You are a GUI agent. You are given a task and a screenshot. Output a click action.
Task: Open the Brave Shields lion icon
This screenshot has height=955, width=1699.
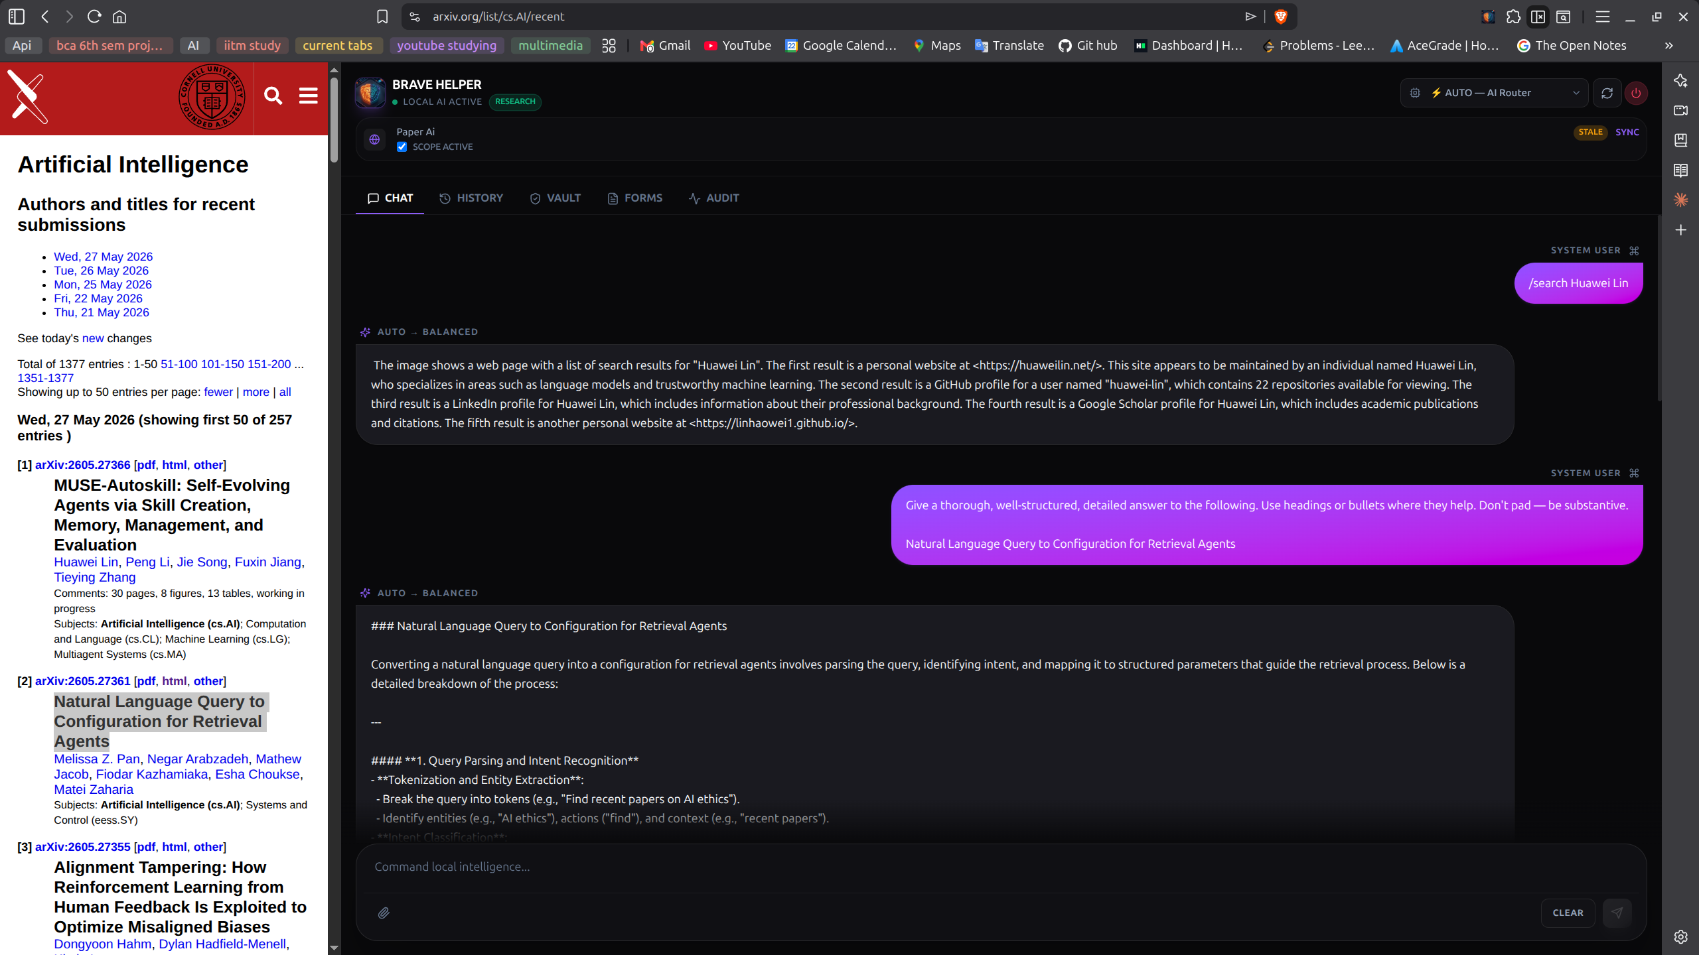coord(1281,17)
